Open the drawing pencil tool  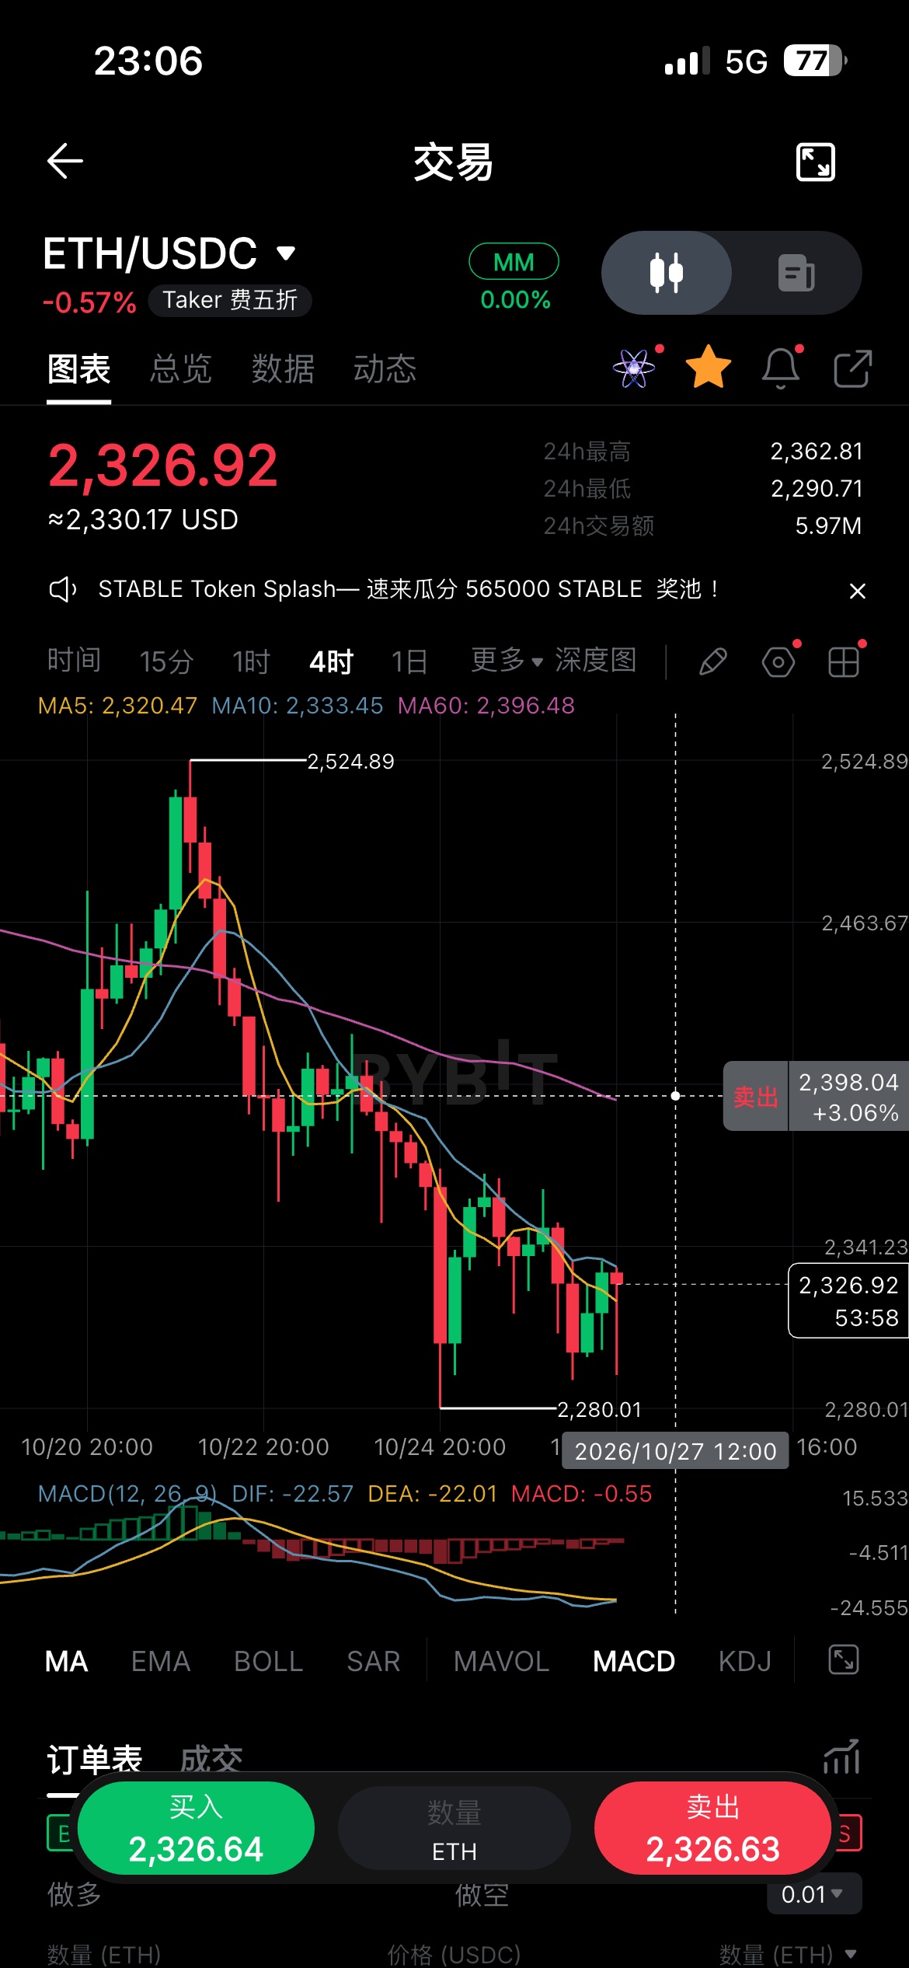pos(712,662)
